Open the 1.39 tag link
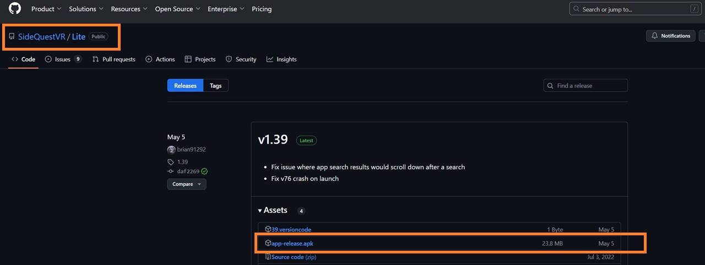 pyautogui.click(x=182, y=162)
